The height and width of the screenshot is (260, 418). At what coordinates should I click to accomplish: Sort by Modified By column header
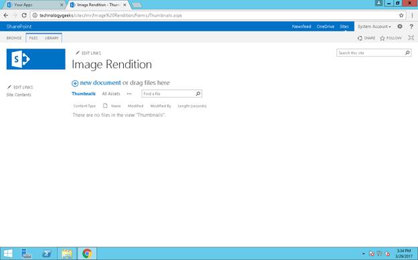(161, 106)
